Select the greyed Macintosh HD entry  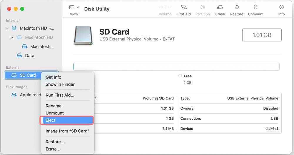39,37
